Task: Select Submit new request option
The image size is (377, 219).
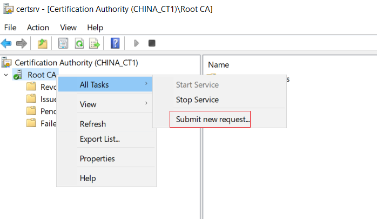Action: [213, 120]
